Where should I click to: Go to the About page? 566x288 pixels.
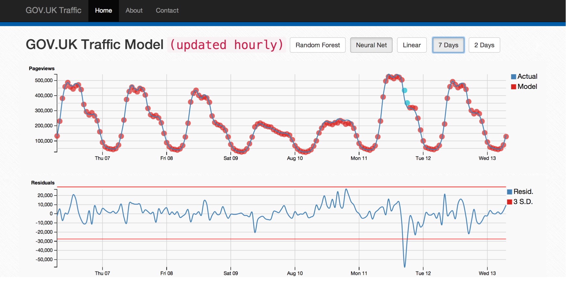[134, 11]
